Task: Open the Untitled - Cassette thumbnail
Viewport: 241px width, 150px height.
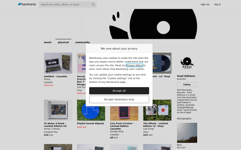Action: click(58, 63)
